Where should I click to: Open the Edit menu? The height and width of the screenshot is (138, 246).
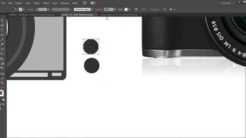point(10,3)
